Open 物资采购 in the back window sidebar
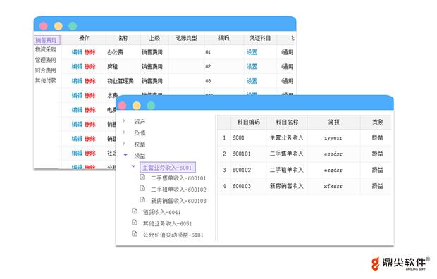The height and width of the screenshot is (279, 437). coord(46,49)
